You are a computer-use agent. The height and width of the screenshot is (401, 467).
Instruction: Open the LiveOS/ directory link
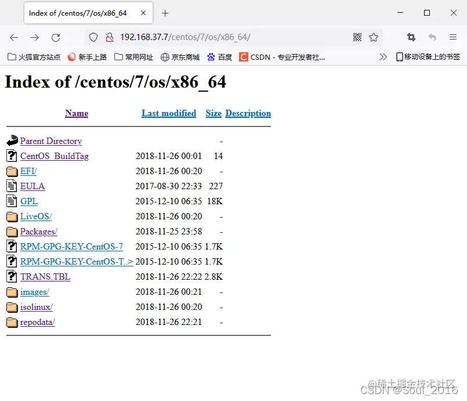click(x=36, y=216)
